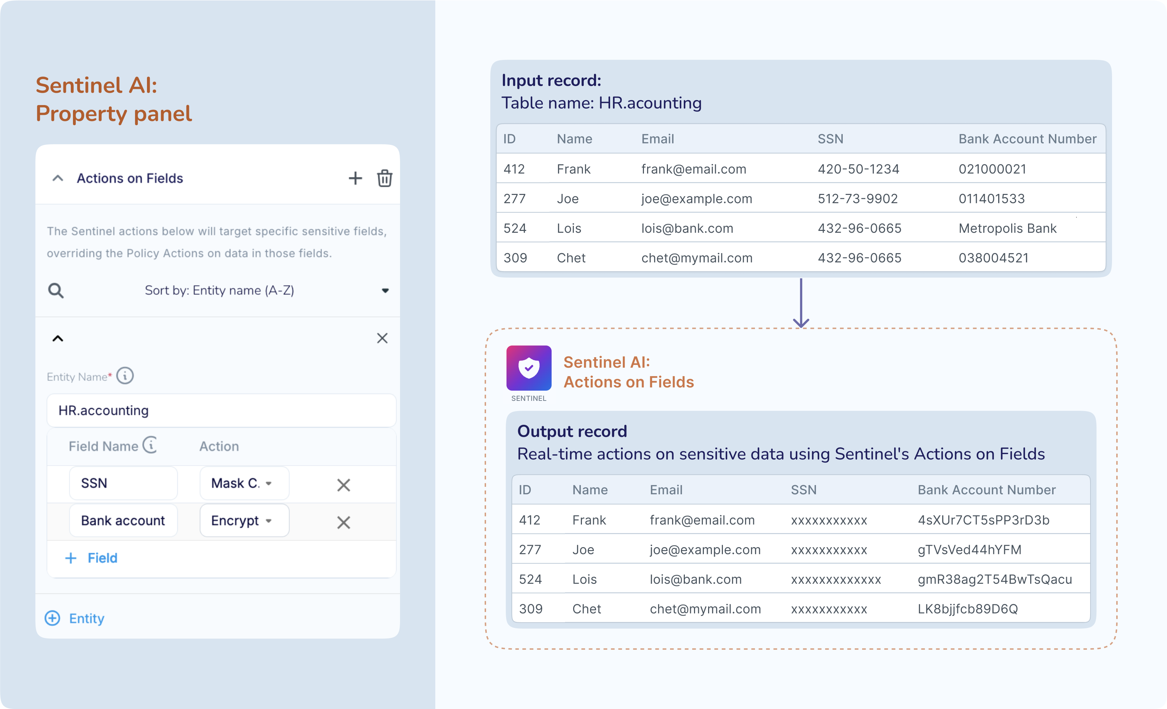Image resolution: width=1167 pixels, height=709 pixels.
Task: Change the Encrypt action dropdown
Action: pyautogui.click(x=244, y=520)
